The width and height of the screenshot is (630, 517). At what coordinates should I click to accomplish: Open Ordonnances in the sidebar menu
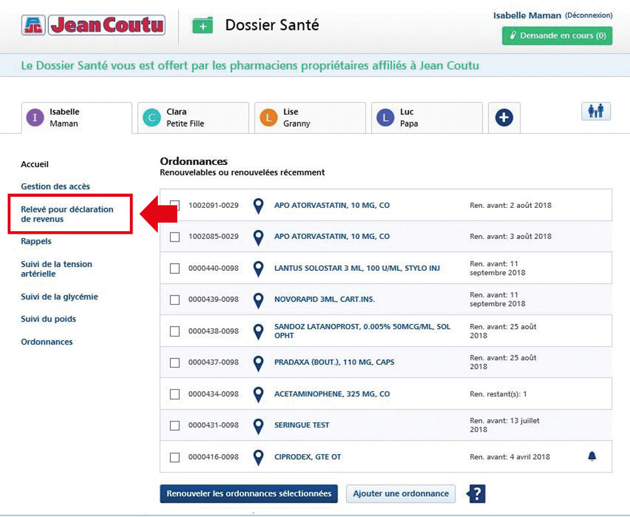[47, 342]
